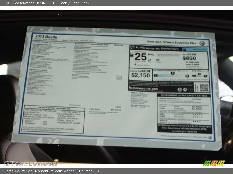Click "GOVERNMENT 5-STAR SAFETY RATINGS" header

(184, 95)
